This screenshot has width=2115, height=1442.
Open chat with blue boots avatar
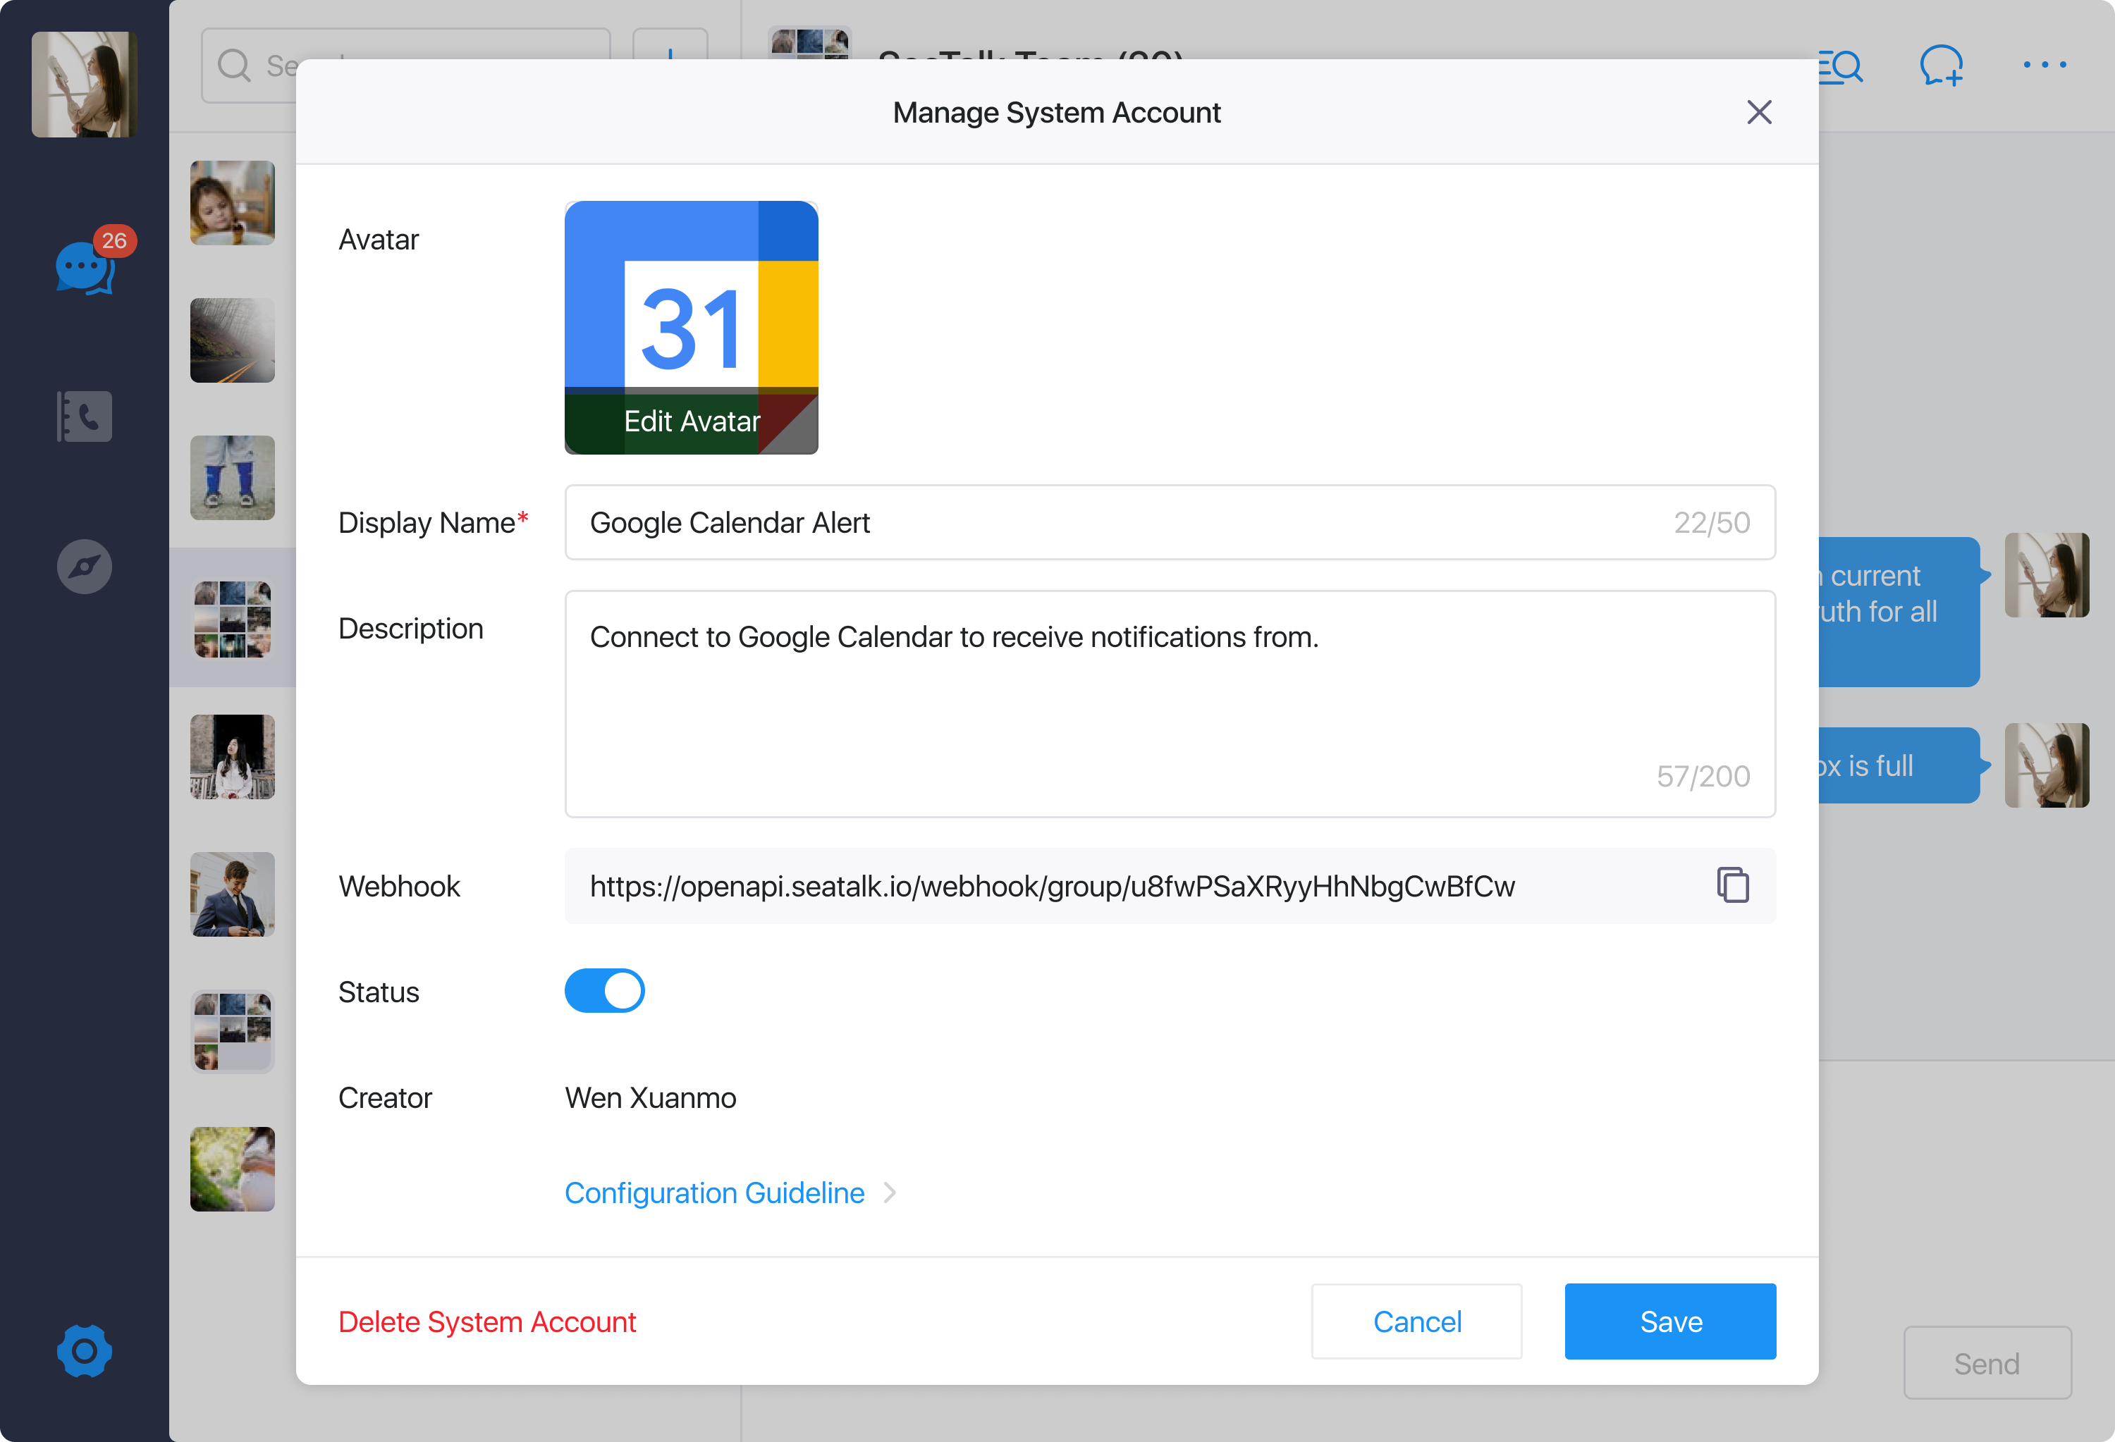pyautogui.click(x=232, y=478)
